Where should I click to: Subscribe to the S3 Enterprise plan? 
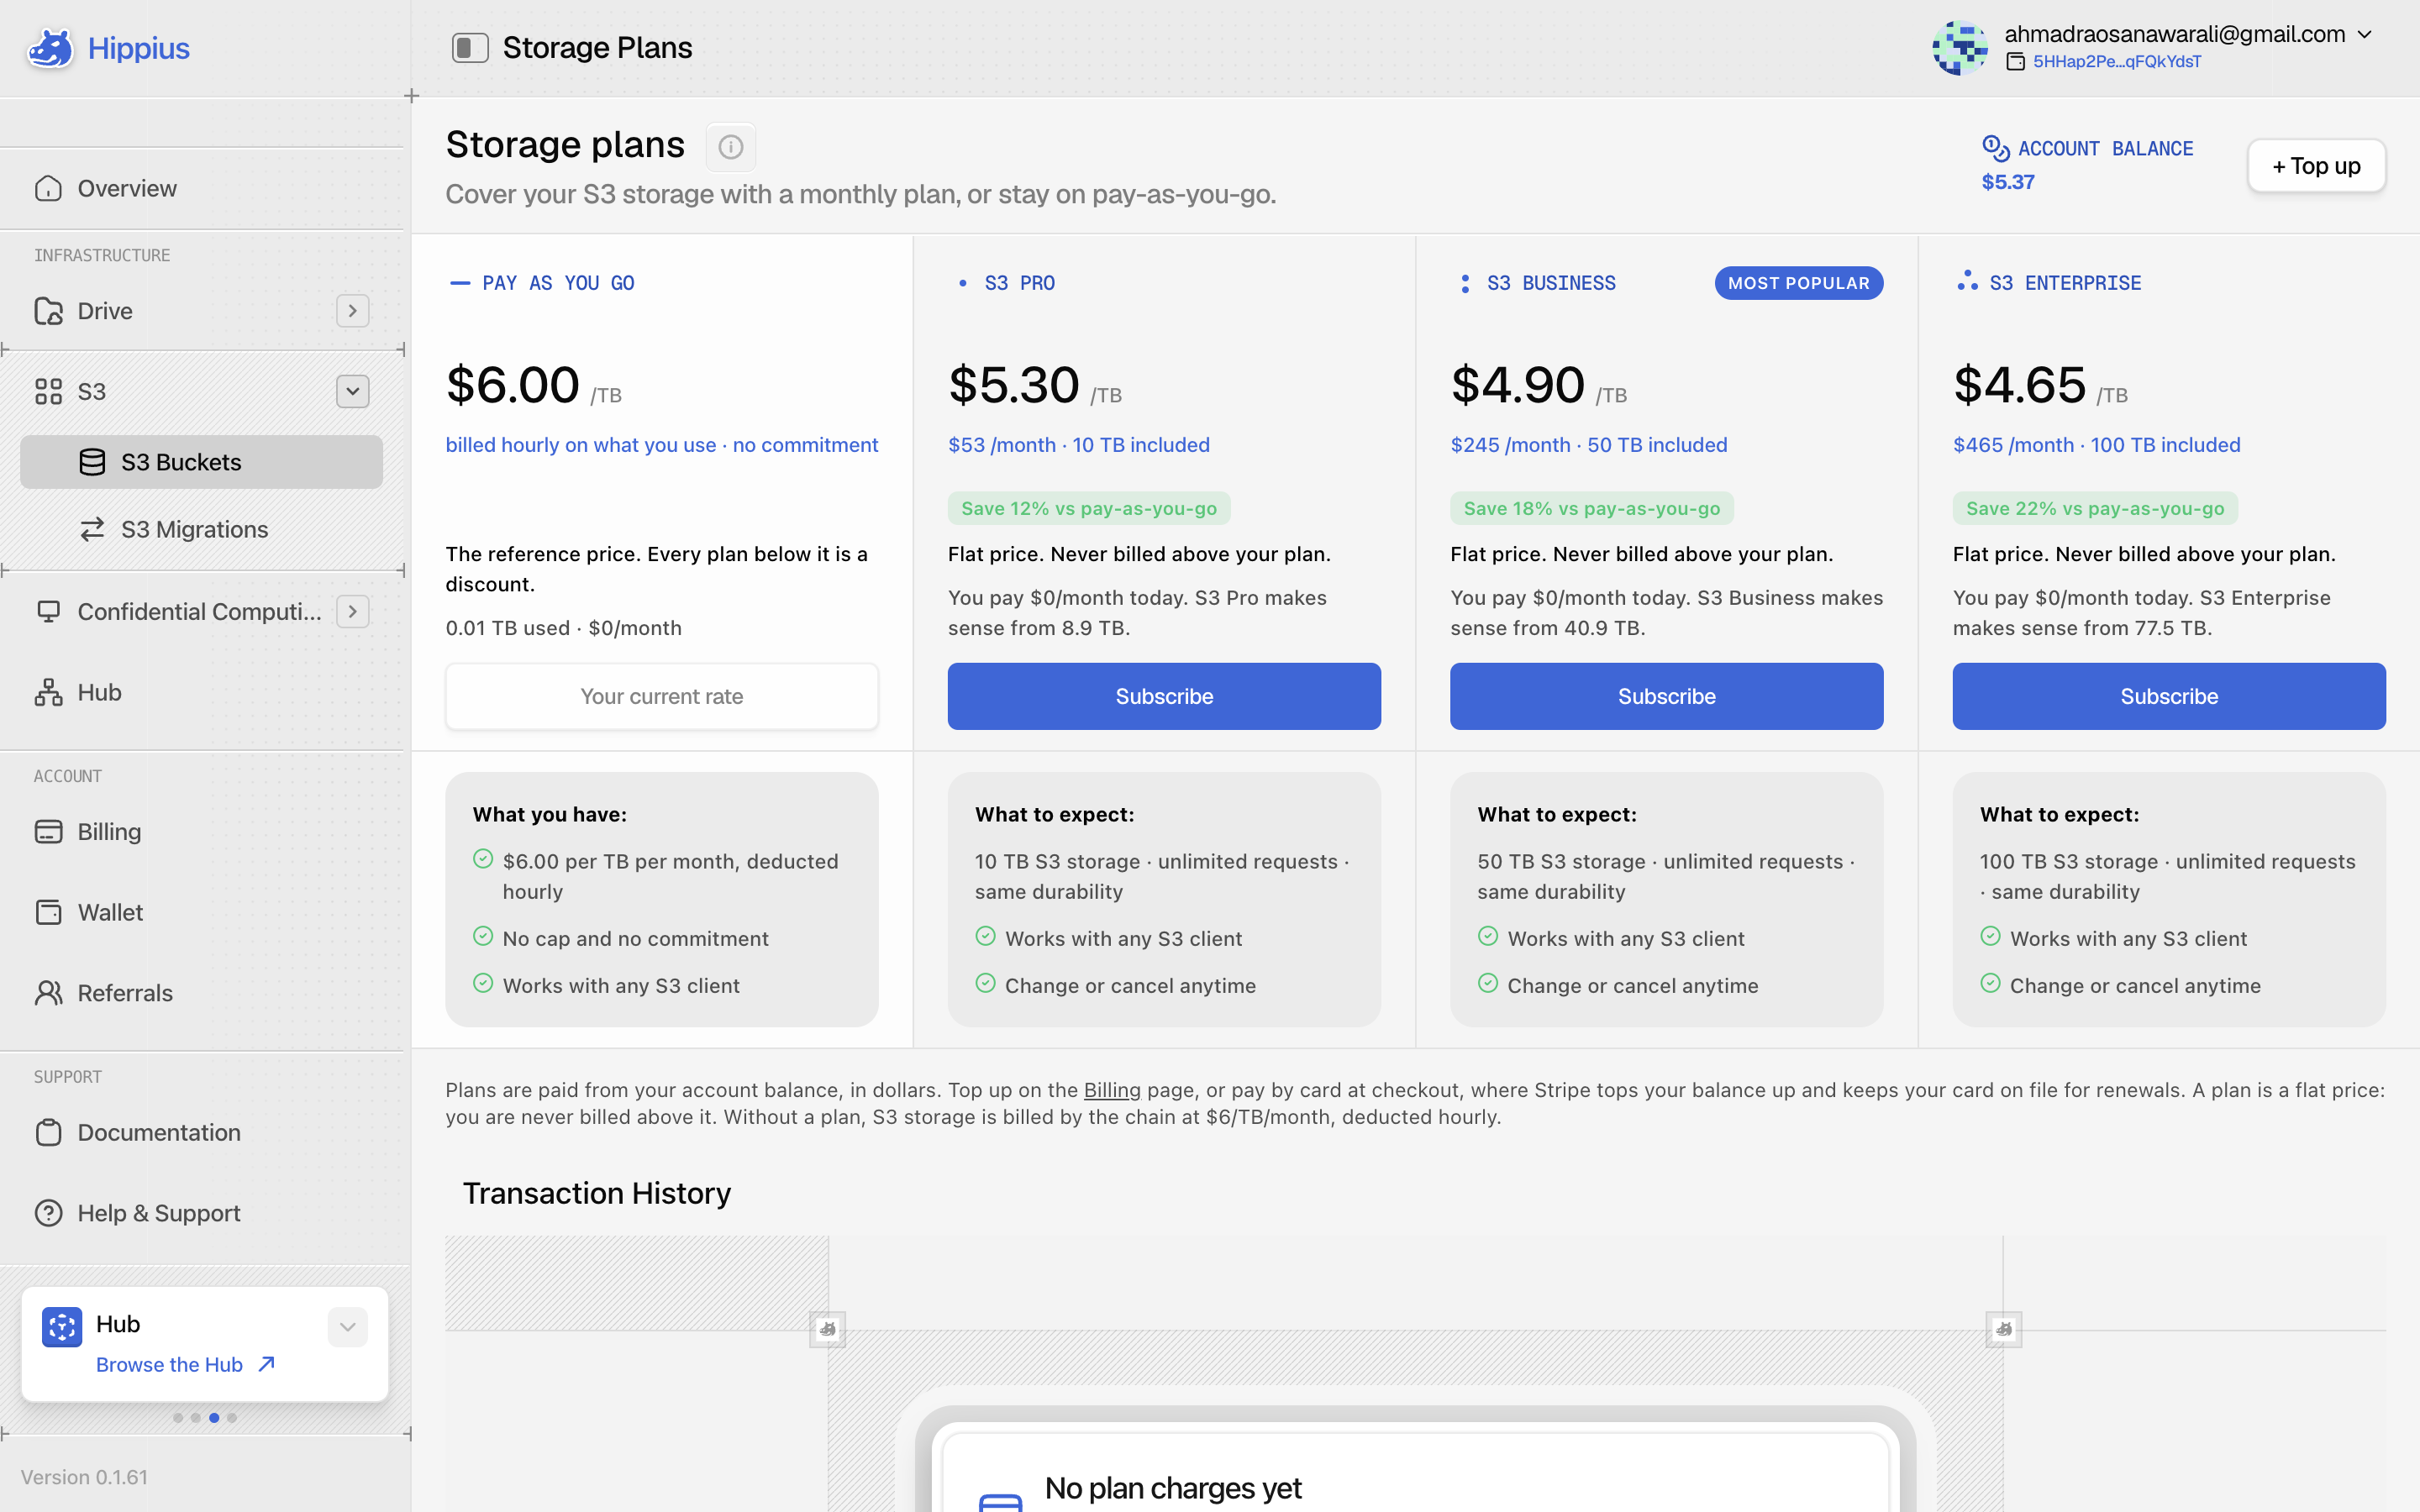[x=2169, y=696]
